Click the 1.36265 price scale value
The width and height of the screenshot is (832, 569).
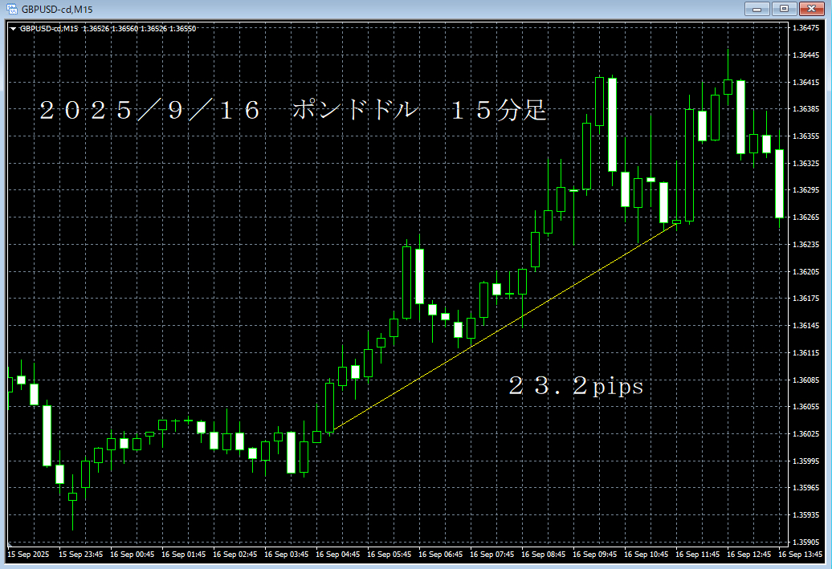pyautogui.click(x=805, y=217)
